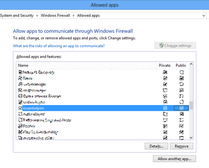Click the list's scroll down arrow
Viewport: 209px width, 168px height.
[191, 138]
